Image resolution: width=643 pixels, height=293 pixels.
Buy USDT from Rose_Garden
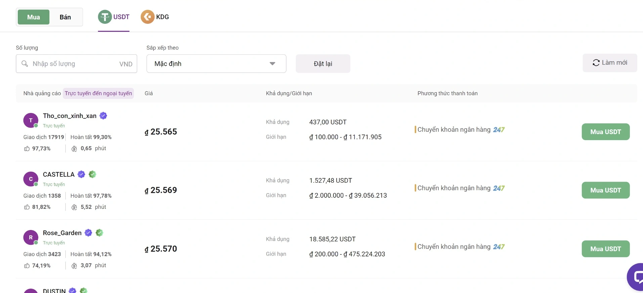pyautogui.click(x=606, y=249)
